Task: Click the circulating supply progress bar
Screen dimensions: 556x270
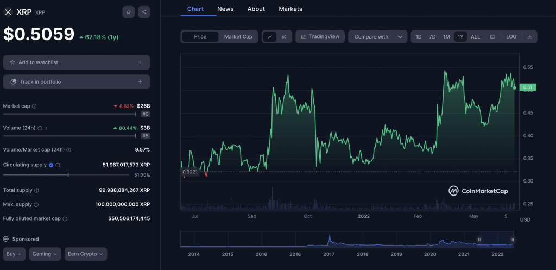Action: (x=66, y=175)
